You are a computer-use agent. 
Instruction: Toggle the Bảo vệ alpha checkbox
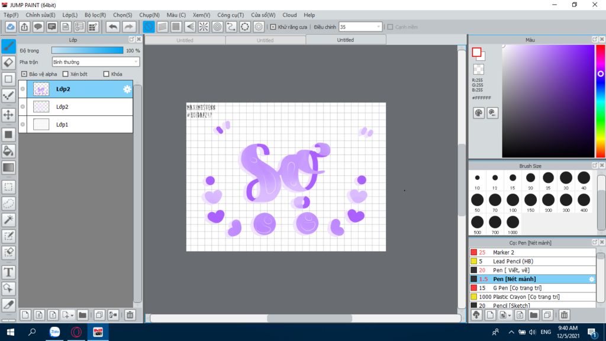pos(24,74)
